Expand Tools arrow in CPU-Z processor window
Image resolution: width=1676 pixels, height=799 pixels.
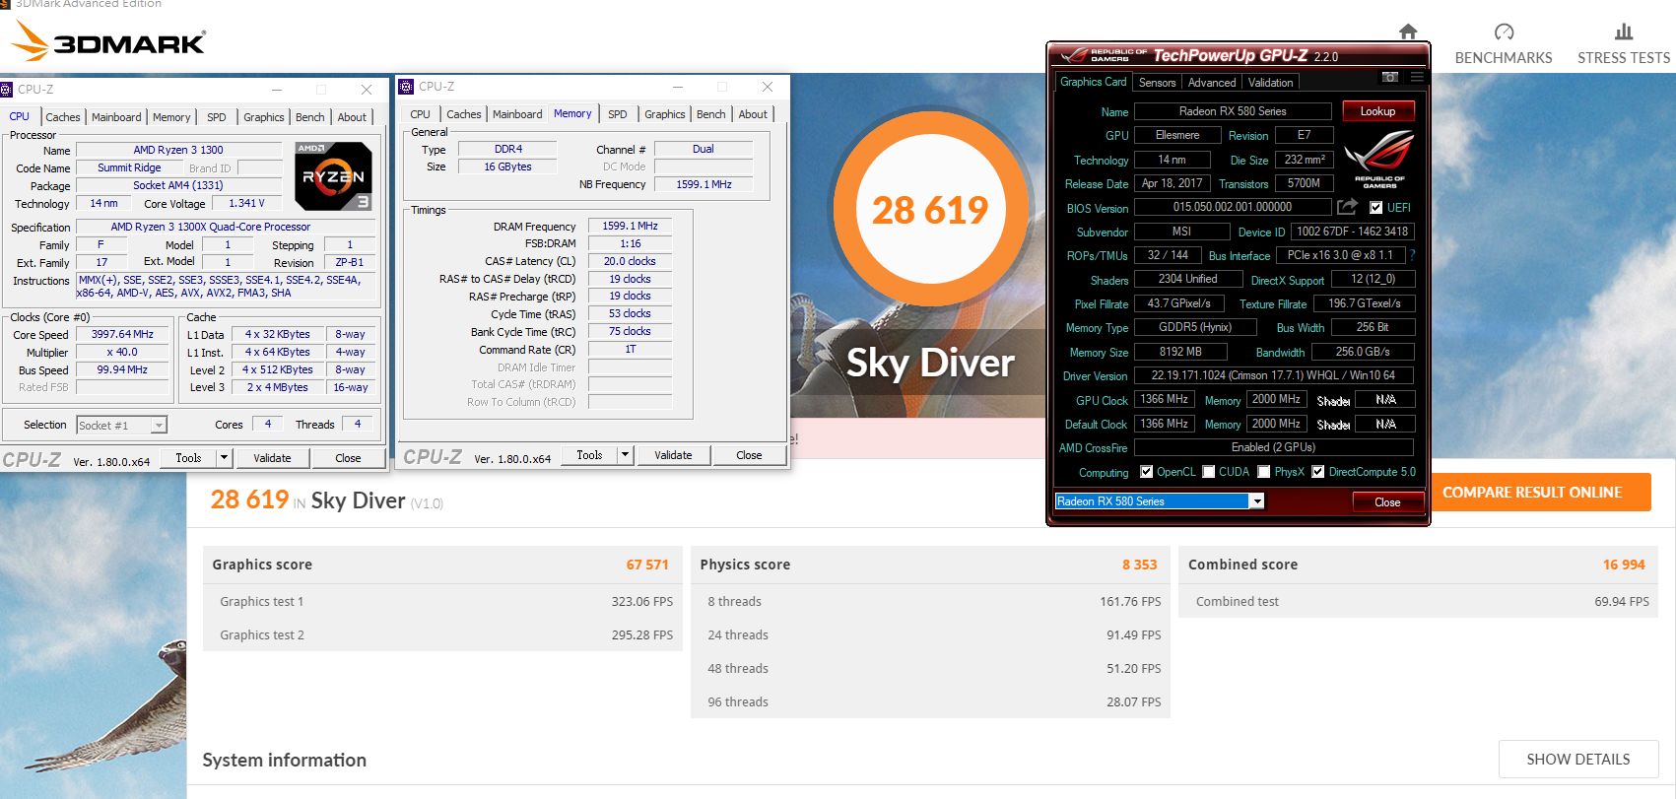coord(225,457)
